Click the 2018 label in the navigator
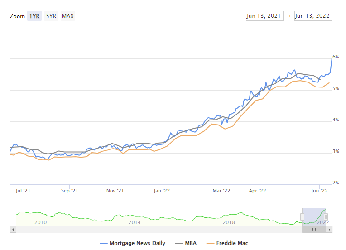The image size is (346, 250). click(x=229, y=222)
